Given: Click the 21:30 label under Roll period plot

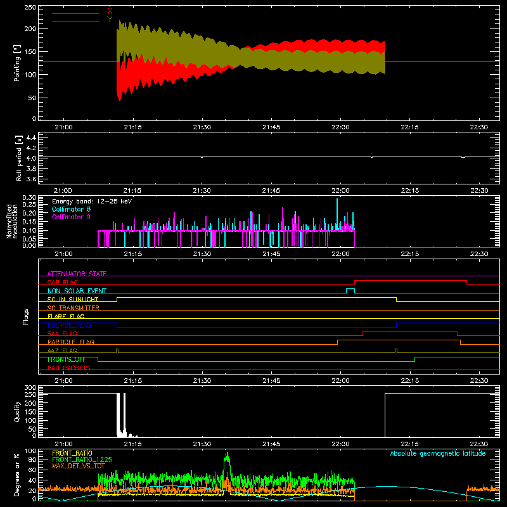Looking at the screenshot, I should coord(202,191).
